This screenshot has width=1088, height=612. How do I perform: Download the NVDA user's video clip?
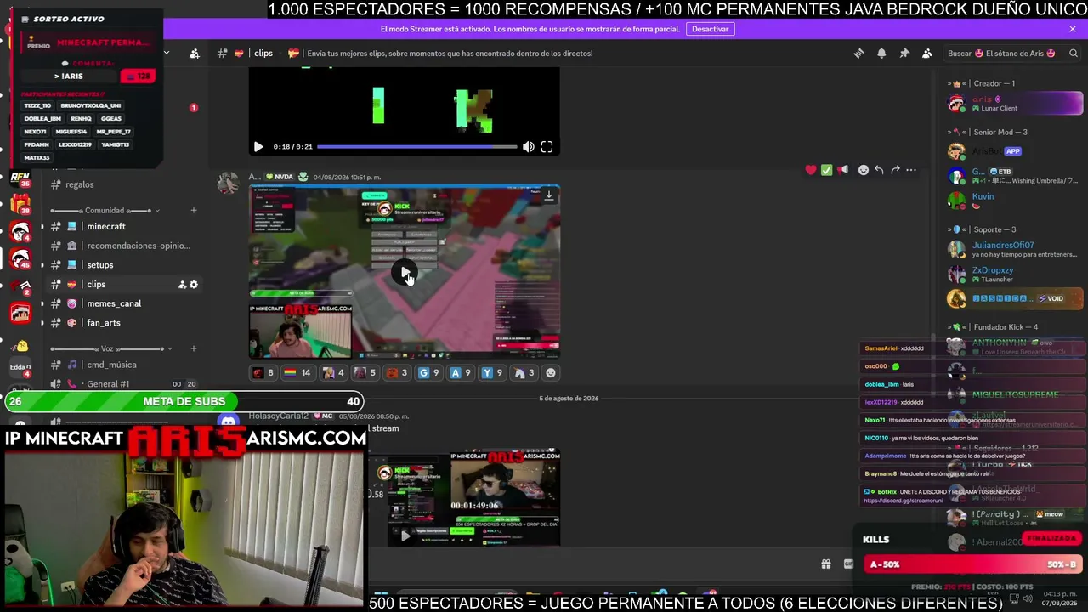pyautogui.click(x=549, y=195)
